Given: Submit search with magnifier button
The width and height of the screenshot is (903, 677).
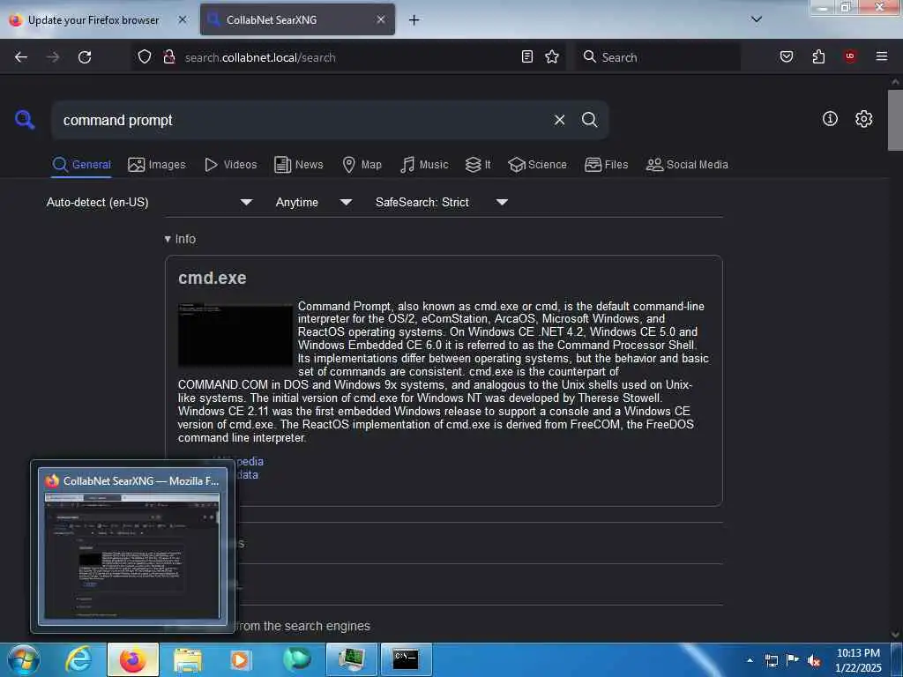Looking at the screenshot, I should pos(590,120).
